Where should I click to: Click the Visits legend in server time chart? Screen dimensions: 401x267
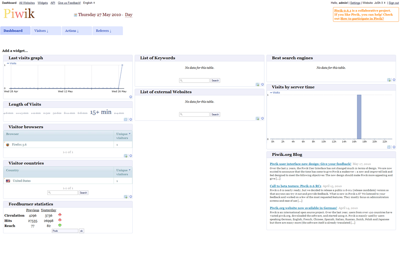click(x=275, y=92)
